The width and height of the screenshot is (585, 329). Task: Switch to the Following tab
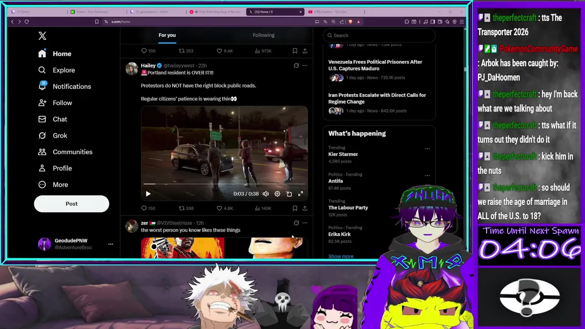(264, 35)
